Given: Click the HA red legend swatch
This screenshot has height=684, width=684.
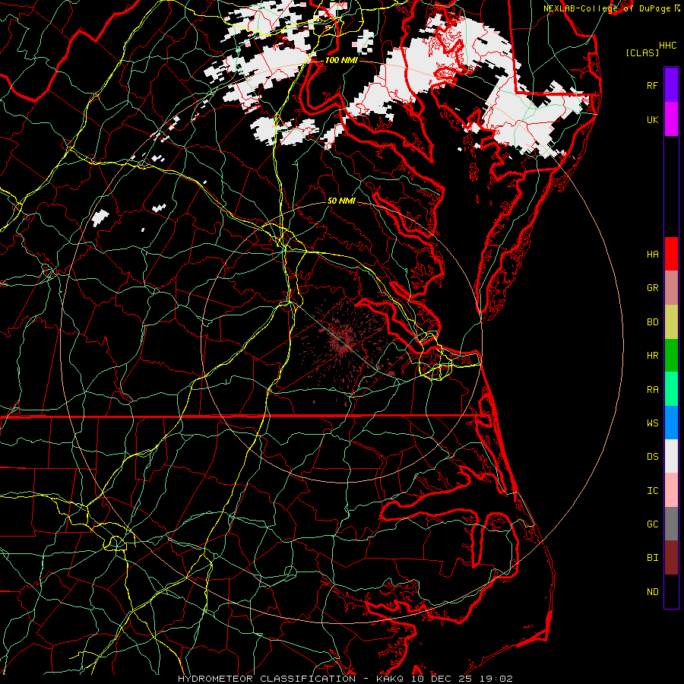Looking at the screenshot, I should (671, 254).
